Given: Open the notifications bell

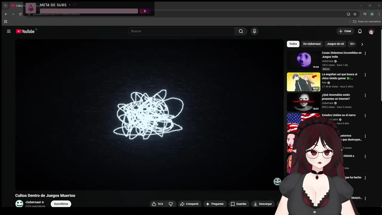Looking at the screenshot, I should pyautogui.click(x=360, y=31).
